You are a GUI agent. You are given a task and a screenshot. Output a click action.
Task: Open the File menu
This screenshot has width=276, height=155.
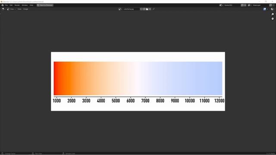point(6,5)
